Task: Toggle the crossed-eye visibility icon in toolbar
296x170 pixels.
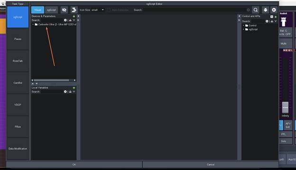Action: (x=64, y=10)
